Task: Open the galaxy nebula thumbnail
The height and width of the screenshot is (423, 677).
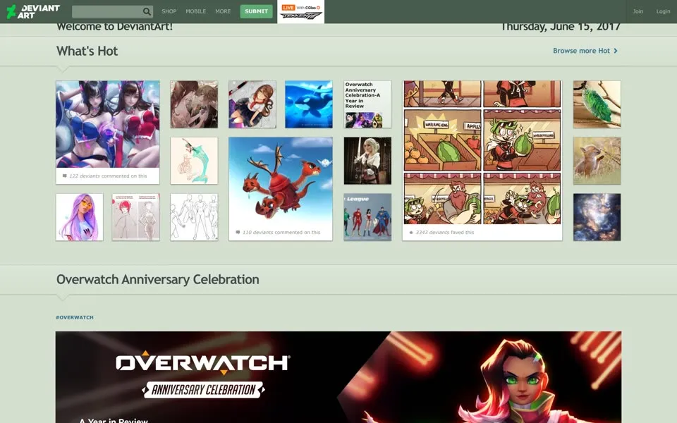Action: point(597,216)
